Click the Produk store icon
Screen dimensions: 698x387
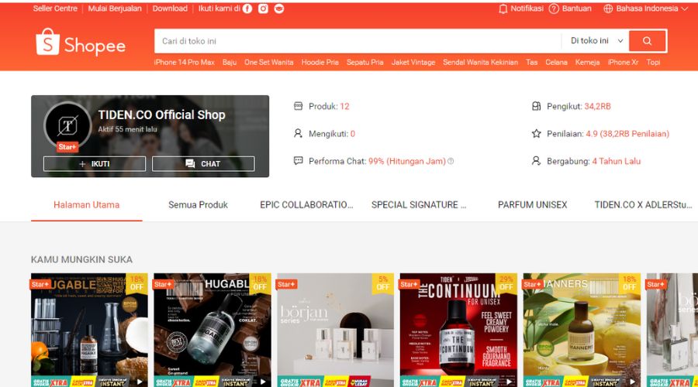click(x=299, y=106)
